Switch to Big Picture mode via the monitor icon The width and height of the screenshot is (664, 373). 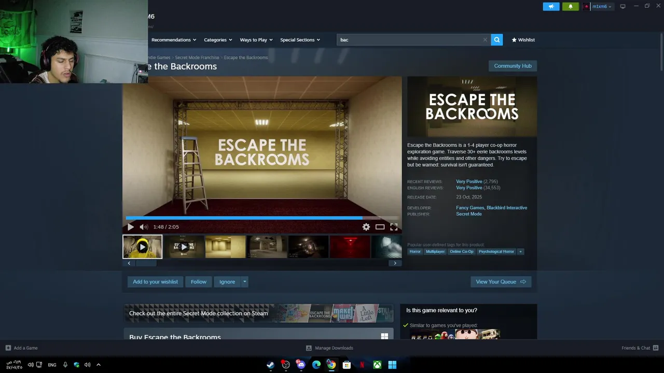point(622,6)
